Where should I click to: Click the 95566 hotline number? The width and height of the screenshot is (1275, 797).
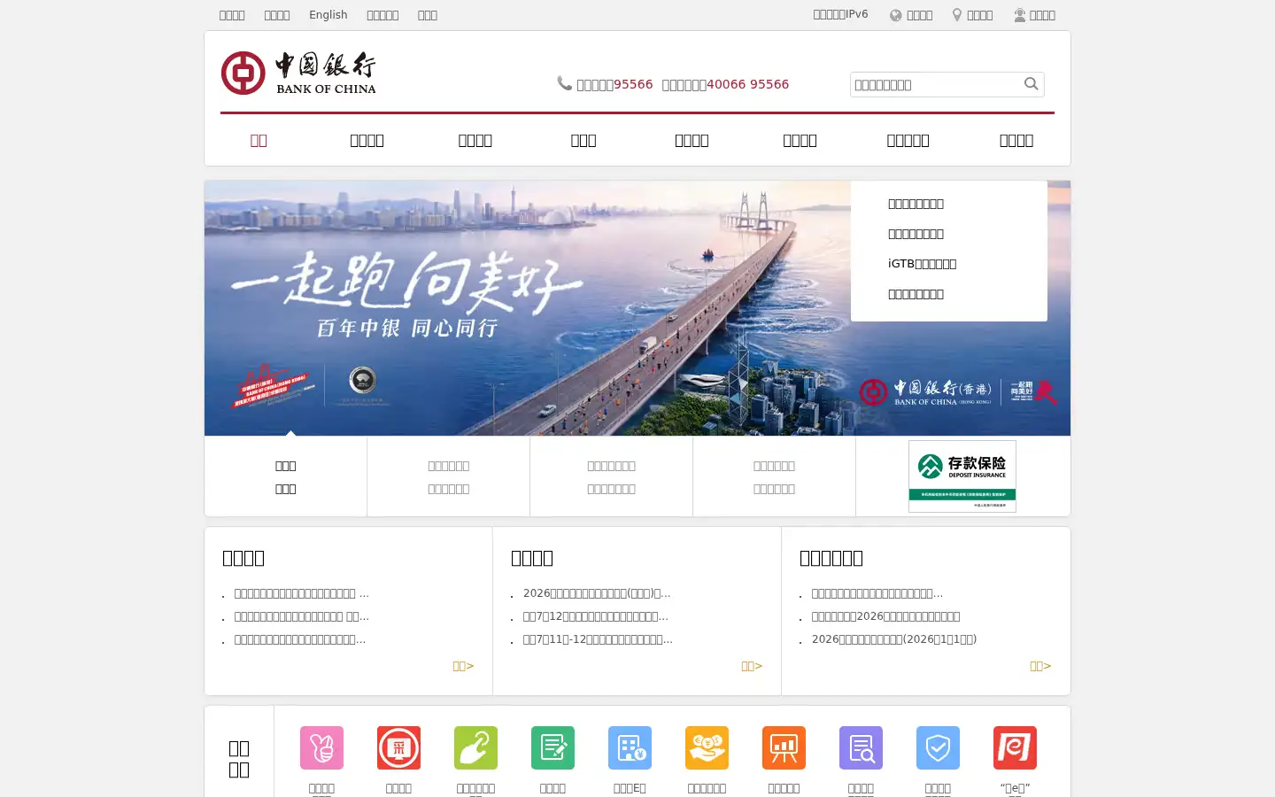pyautogui.click(x=633, y=84)
